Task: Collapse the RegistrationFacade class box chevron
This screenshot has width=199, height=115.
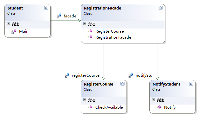Action: (x=161, y=8)
